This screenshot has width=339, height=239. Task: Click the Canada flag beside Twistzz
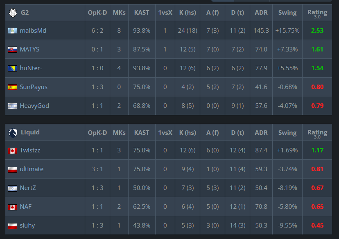coord(13,151)
